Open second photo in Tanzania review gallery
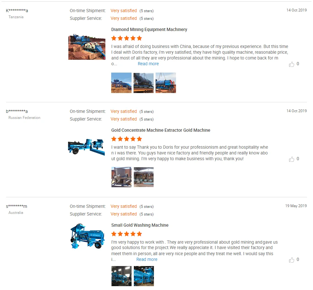 click(x=143, y=83)
